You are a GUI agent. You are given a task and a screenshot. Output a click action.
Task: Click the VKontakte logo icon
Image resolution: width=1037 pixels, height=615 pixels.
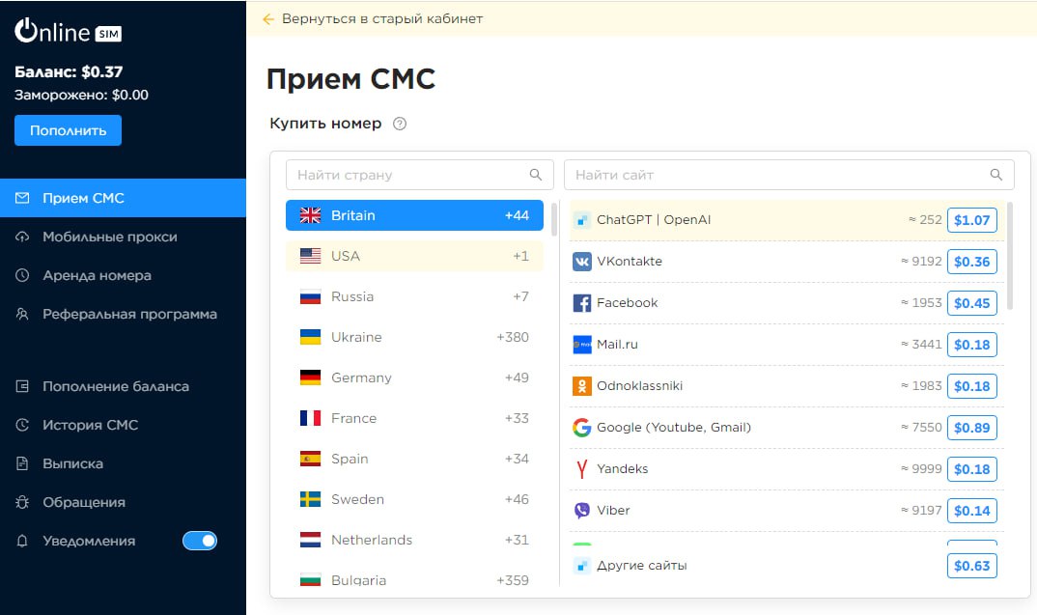(582, 262)
